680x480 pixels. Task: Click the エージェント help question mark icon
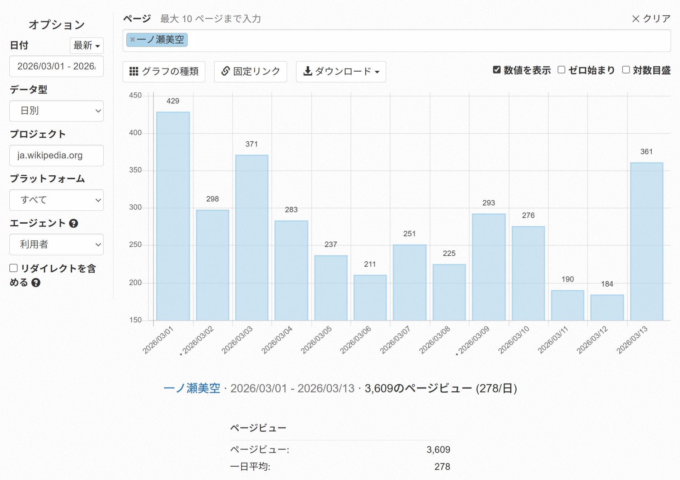[x=74, y=223]
